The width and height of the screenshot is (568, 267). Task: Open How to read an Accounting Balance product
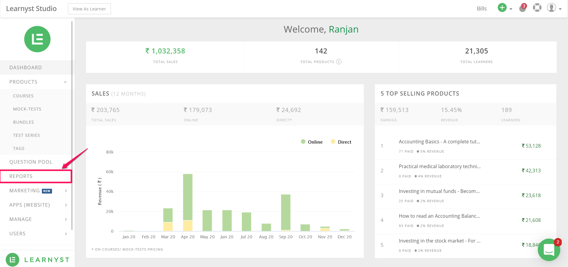(439, 216)
